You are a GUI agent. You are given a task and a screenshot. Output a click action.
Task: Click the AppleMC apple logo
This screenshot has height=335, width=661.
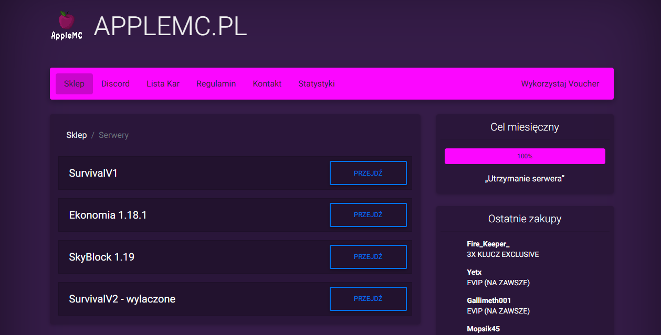pos(67,26)
